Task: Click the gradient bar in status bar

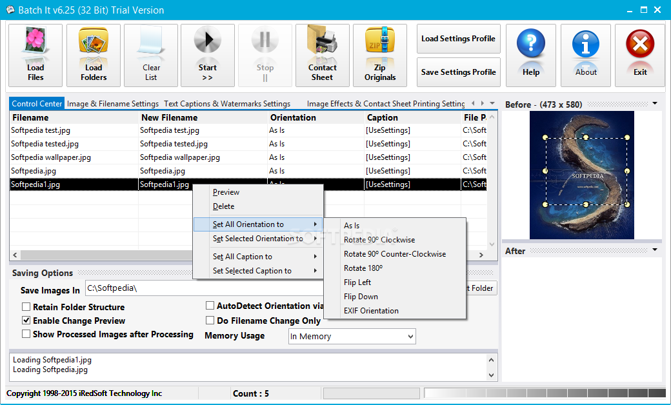Action: point(545,393)
